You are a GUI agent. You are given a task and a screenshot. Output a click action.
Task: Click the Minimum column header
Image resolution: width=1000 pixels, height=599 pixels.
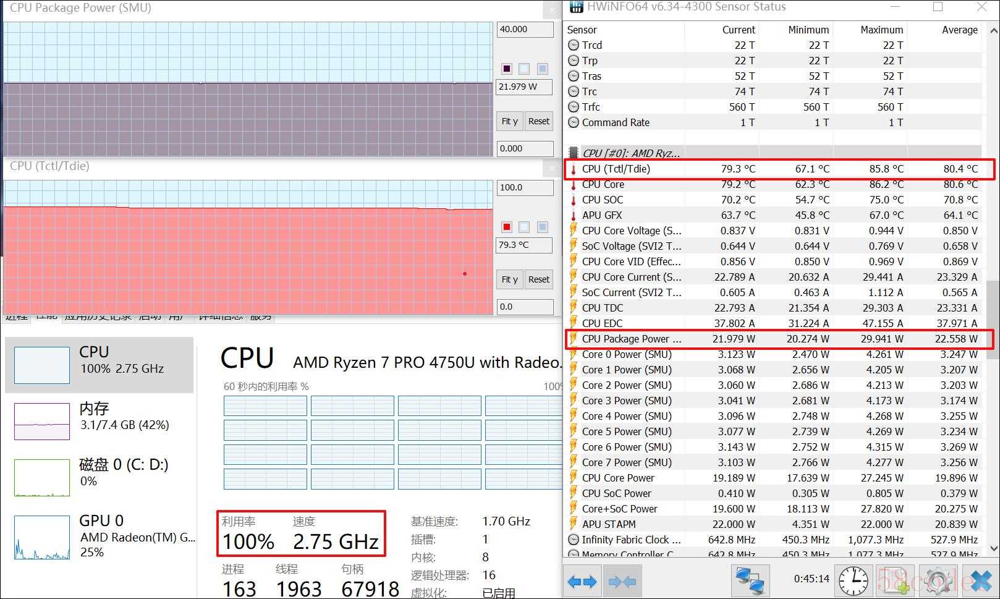pyautogui.click(x=795, y=30)
